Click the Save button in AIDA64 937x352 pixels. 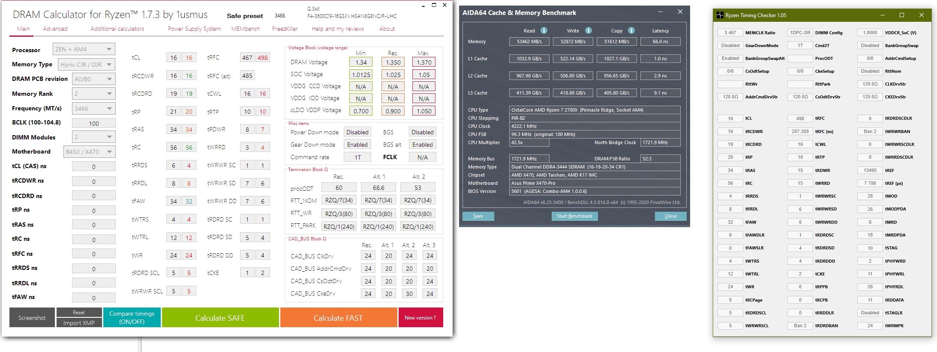click(x=478, y=216)
